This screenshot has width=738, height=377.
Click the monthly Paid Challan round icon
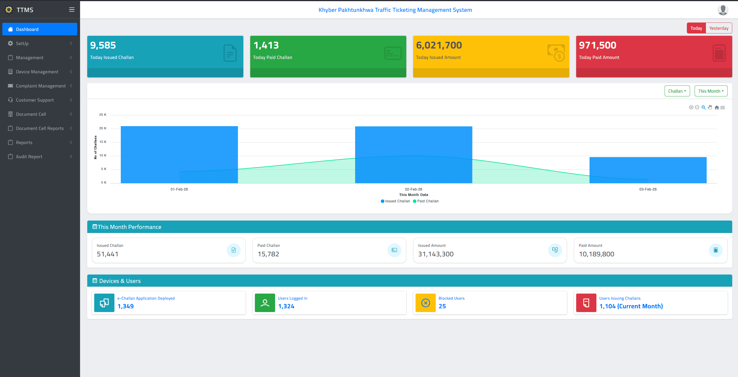coord(394,250)
